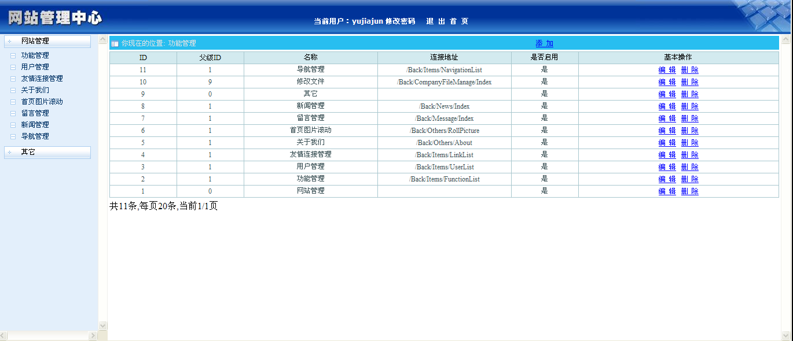Edit the 友情连接管理 row (ID 4)
793x341 pixels.
pyautogui.click(x=667, y=155)
